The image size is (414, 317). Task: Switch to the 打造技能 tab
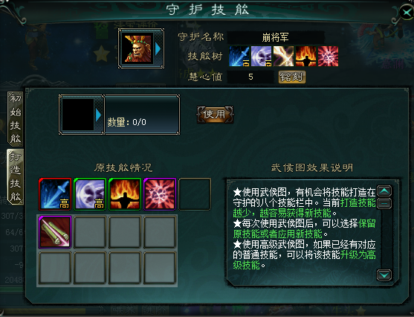pyautogui.click(x=15, y=176)
